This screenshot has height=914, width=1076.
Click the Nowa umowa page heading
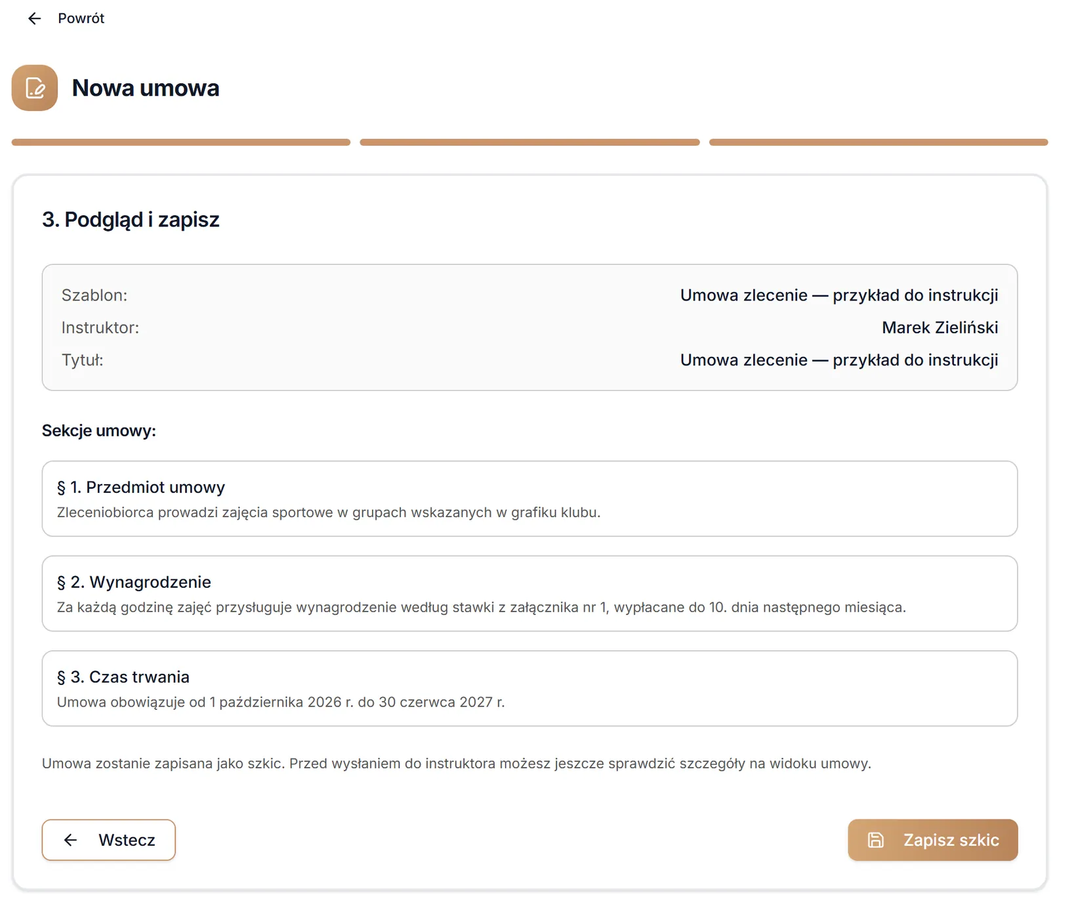point(146,88)
